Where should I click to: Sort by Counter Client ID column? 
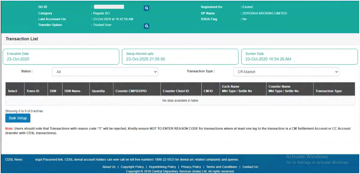176,91
